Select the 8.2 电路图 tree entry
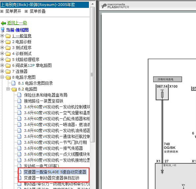 (x=28, y=89)
